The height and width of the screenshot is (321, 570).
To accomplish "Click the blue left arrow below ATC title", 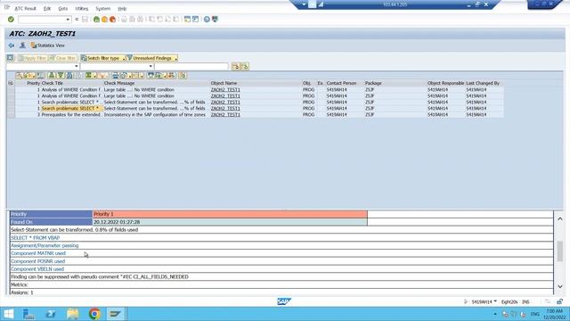I will [12, 45].
